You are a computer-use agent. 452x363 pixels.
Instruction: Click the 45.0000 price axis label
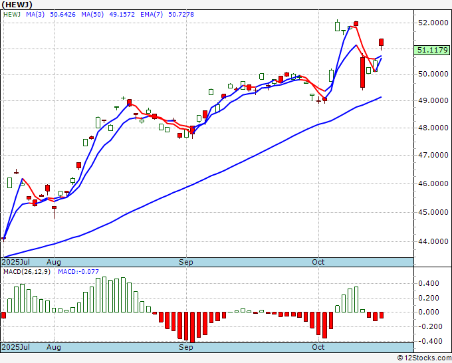[433, 212]
